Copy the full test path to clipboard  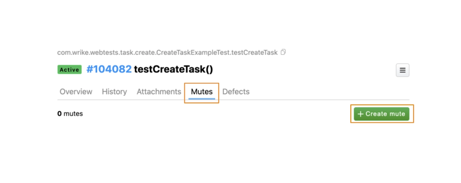(283, 52)
